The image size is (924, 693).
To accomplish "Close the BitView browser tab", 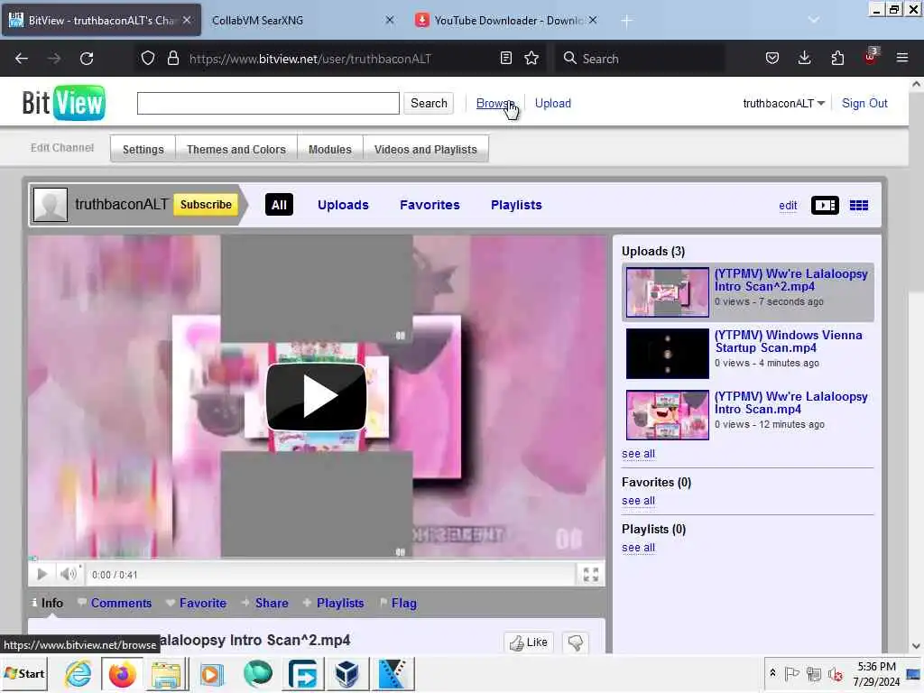I will pyautogui.click(x=187, y=20).
